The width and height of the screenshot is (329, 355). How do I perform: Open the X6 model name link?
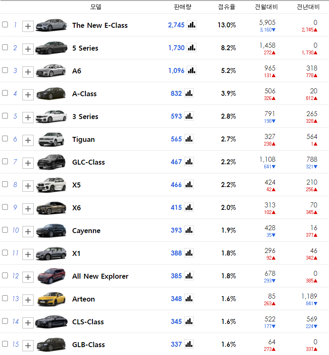(76, 208)
